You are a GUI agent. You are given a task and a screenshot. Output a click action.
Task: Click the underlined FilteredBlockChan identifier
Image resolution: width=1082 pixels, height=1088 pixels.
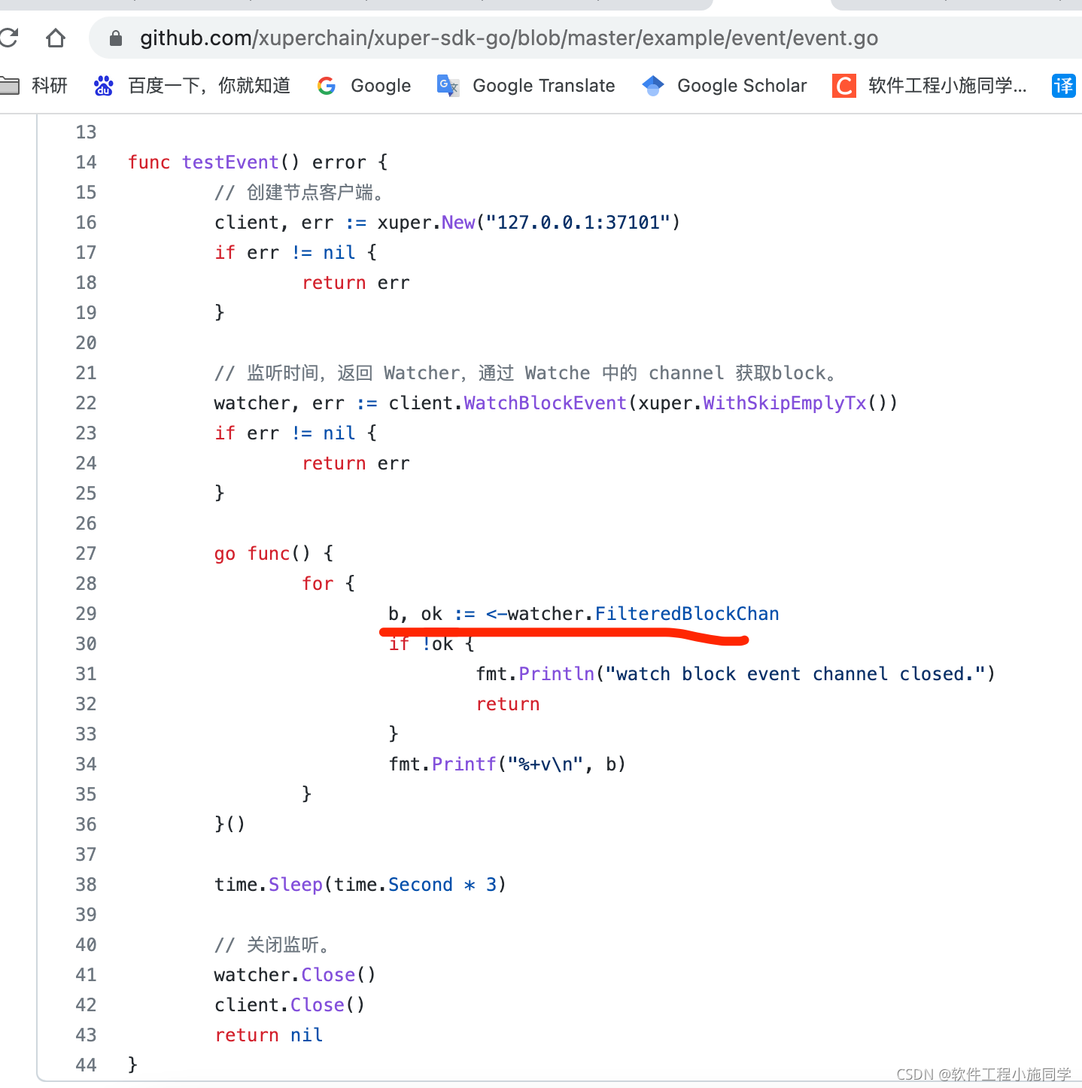[x=686, y=613]
